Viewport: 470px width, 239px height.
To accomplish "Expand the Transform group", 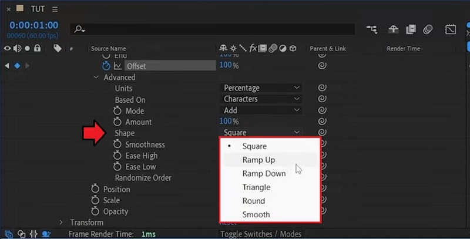I will pyautogui.click(x=61, y=222).
